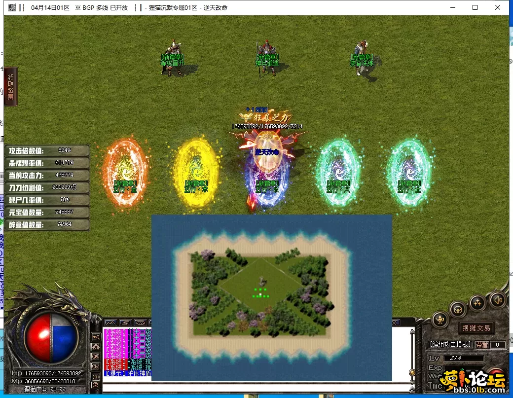Minimize the game window
The width and height of the screenshot is (513, 398).
453,7
